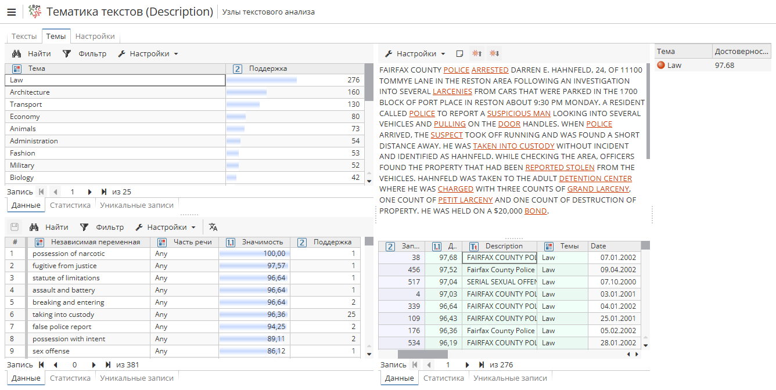Screen dimensions: 776x390
Task: Open Фильтр in variables toolbar
Action: (102, 227)
